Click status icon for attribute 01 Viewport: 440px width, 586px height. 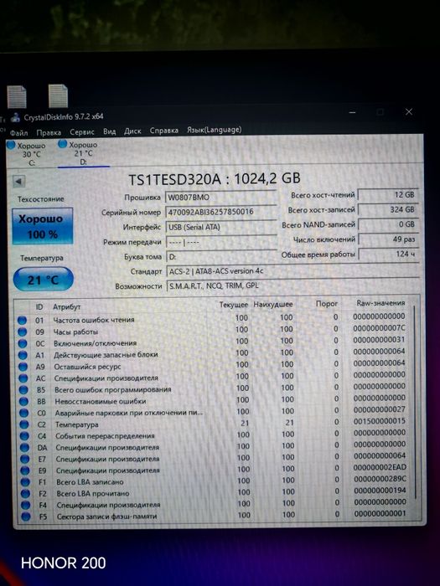[22, 321]
